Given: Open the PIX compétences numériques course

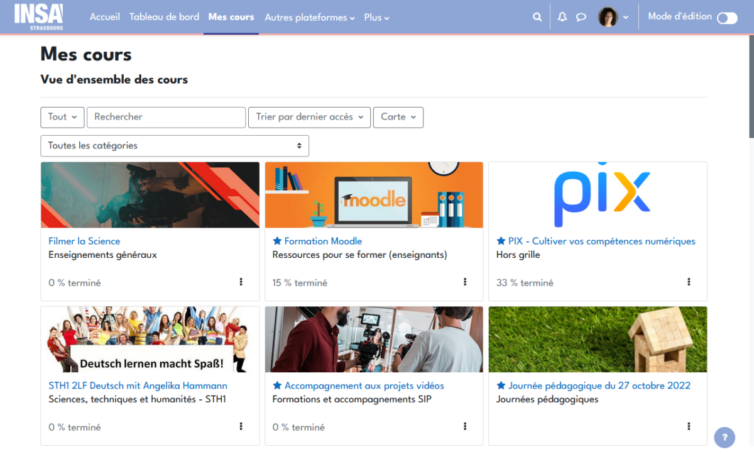Looking at the screenshot, I should pos(601,241).
